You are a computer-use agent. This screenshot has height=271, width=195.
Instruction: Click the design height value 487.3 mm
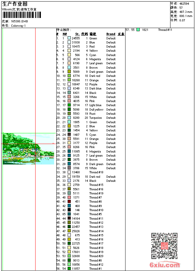(x=186, y=12)
